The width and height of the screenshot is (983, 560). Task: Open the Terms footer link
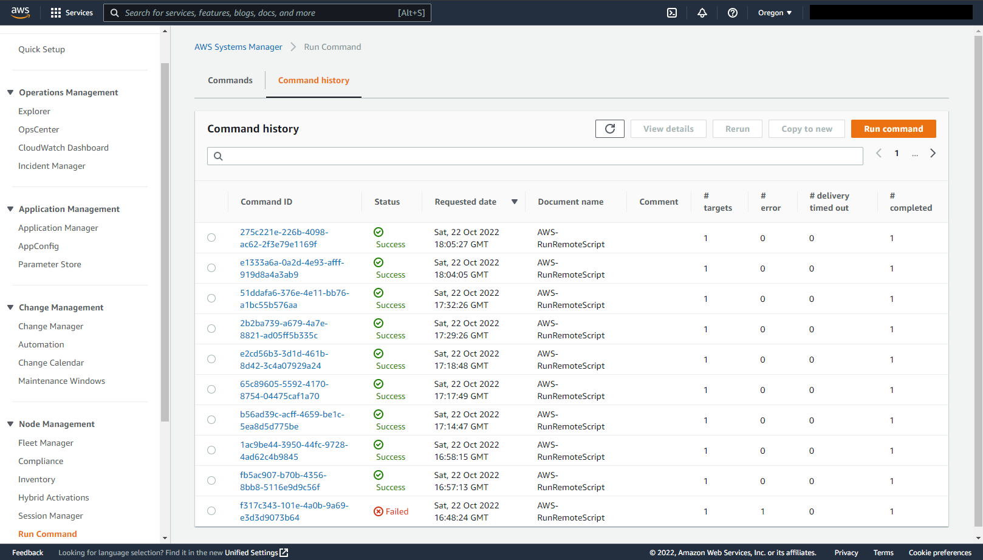(x=883, y=553)
